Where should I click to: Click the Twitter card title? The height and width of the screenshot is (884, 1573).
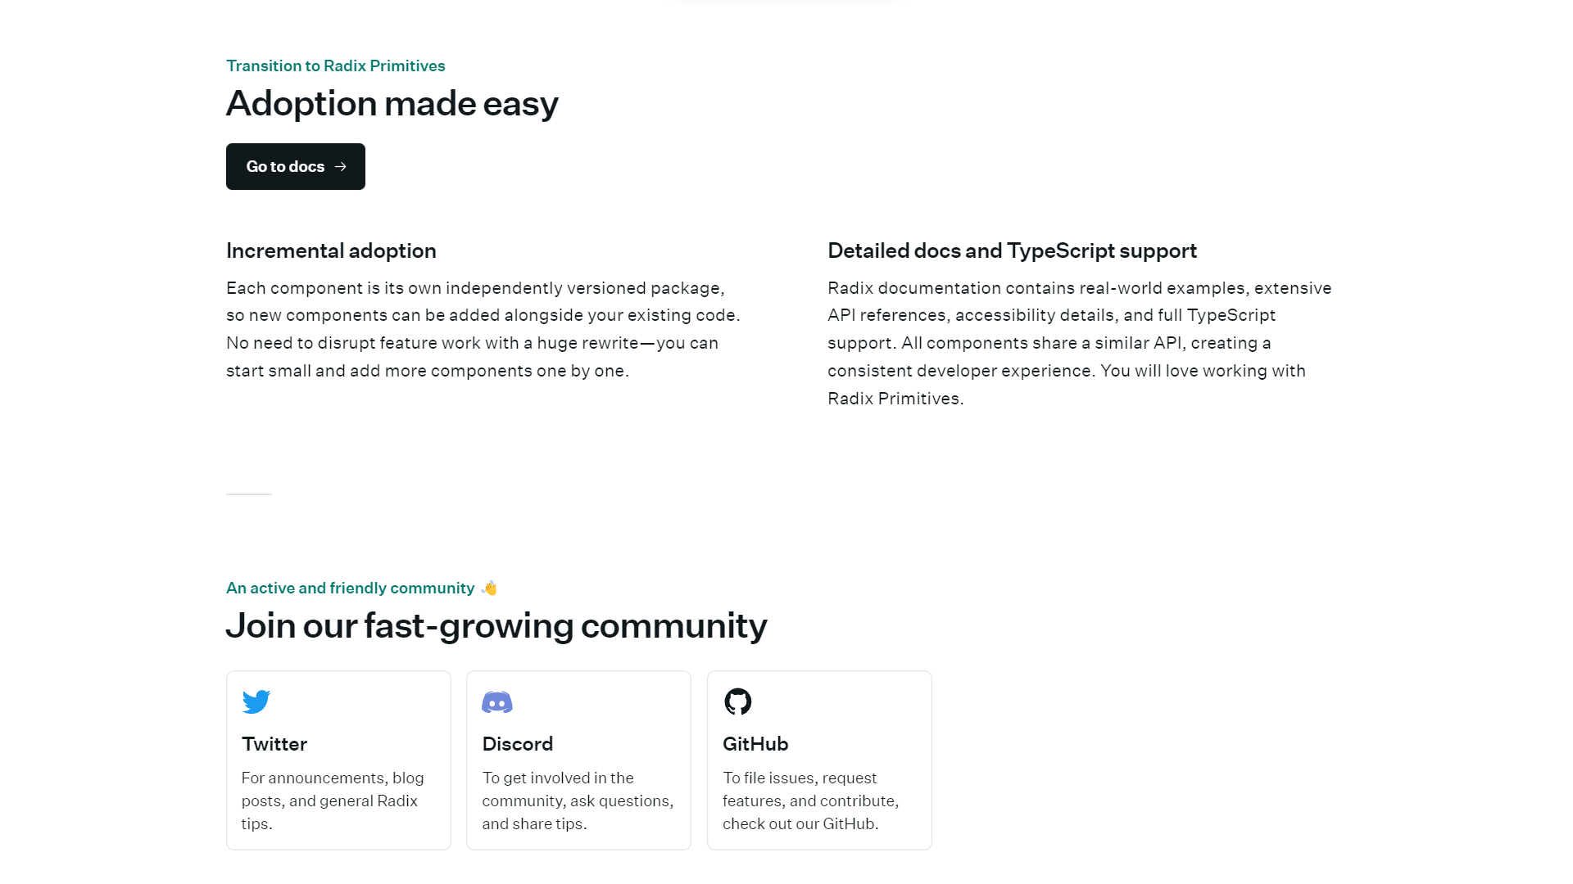pyautogui.click(x=274, y=744)
